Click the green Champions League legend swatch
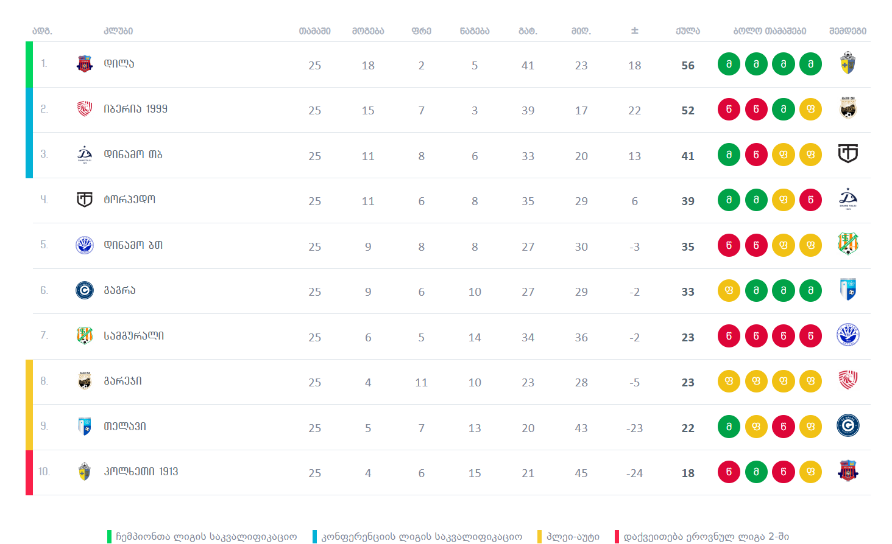Image resolution: width=892 pixels, height=544 pixels. pos(110,537)
